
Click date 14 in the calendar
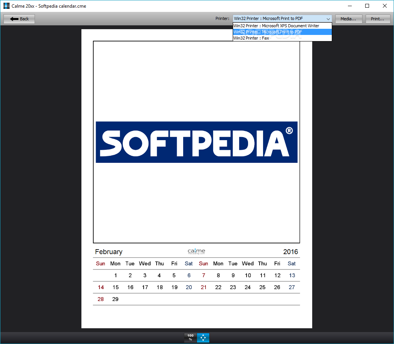pyautogui.click(x=101, y=287)
